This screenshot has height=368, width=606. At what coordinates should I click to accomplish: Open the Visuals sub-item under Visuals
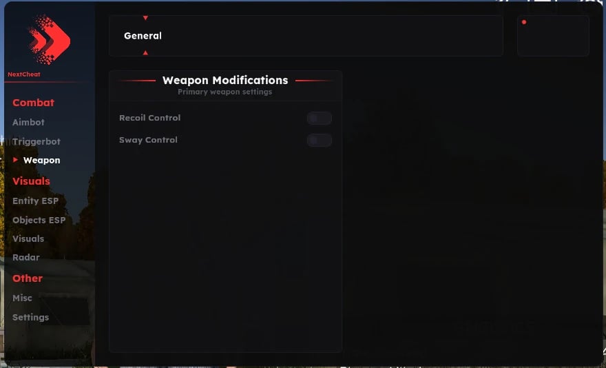[x=28, y=238]
